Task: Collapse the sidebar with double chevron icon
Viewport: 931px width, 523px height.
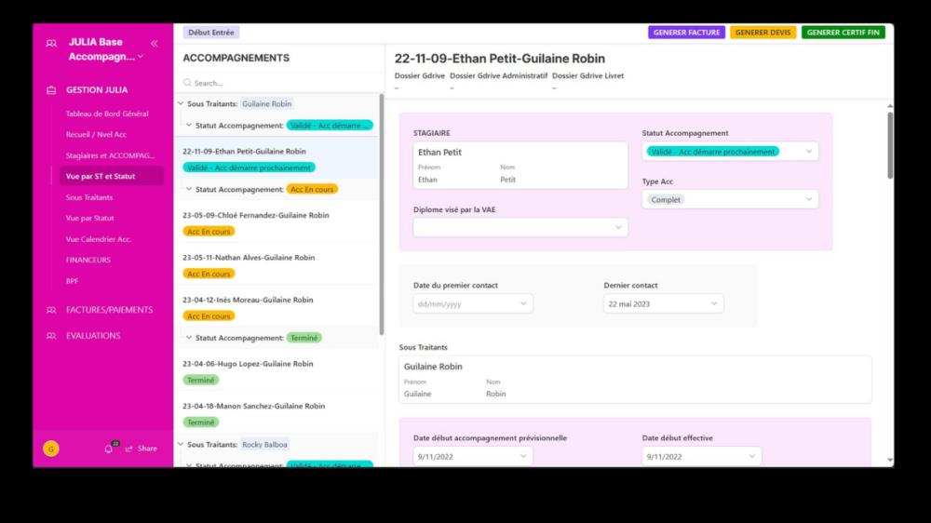Action: [155, 44]
